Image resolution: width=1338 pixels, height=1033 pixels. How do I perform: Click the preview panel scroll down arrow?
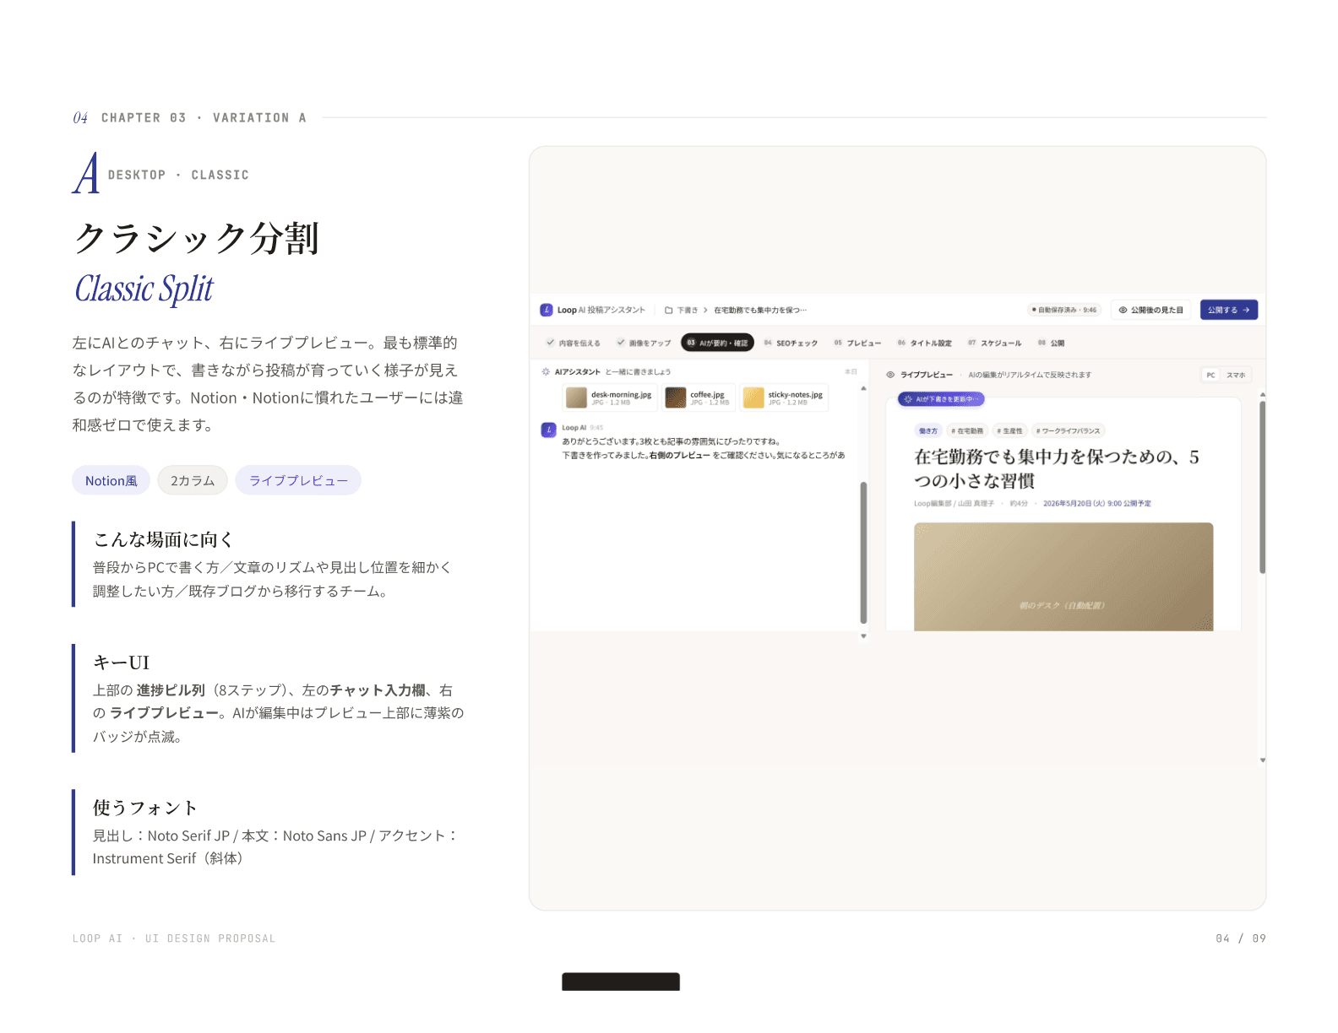pos(1262,760)
